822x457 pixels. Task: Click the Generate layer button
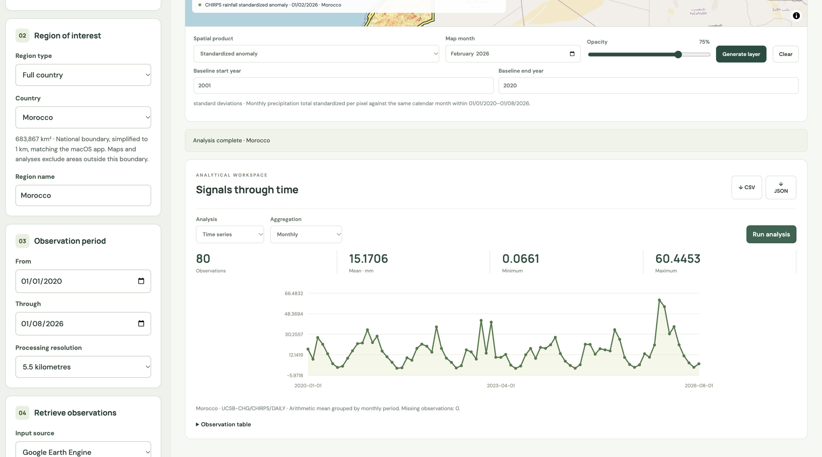tap(741, 54)
